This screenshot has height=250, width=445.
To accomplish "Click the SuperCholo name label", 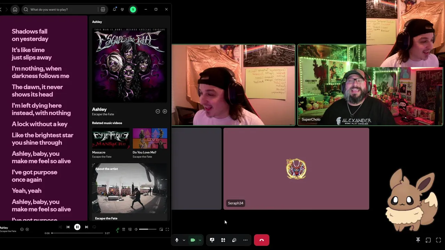I will click(x=311, y=119).
